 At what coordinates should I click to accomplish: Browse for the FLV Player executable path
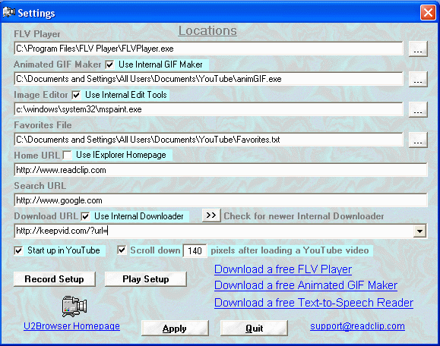click(418, 49)
